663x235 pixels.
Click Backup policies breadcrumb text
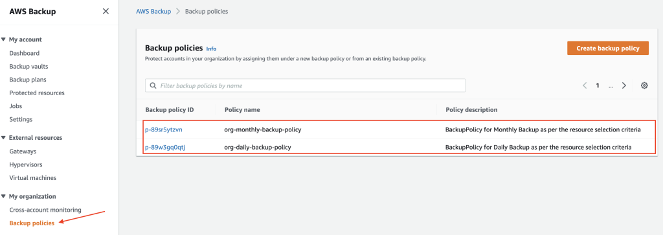[x=207, y=12]
